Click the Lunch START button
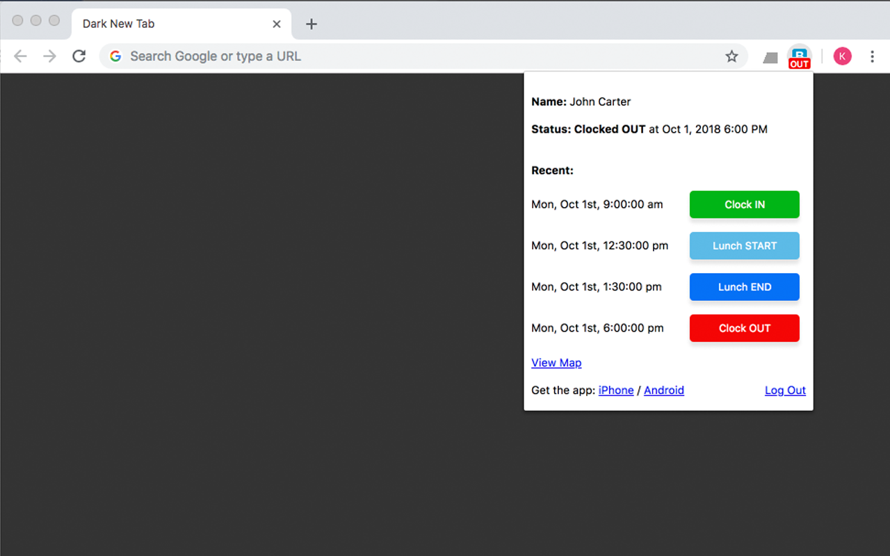 point(744,245)
